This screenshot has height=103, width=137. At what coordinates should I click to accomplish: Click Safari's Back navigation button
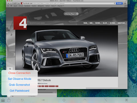tap(8, 3)
